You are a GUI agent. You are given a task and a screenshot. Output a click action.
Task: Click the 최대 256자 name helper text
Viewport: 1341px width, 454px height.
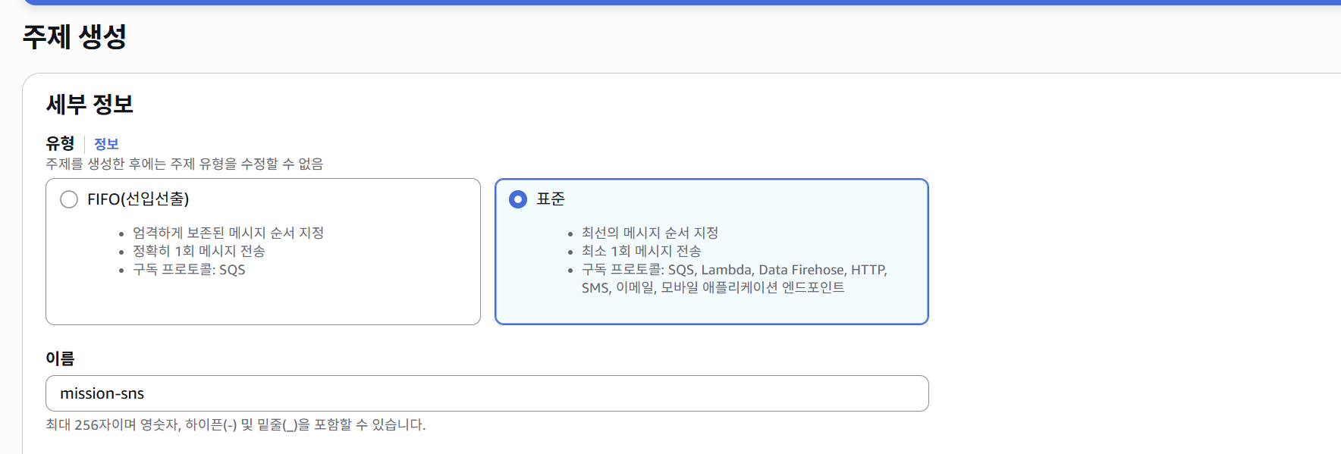click(x=235, y=424)
